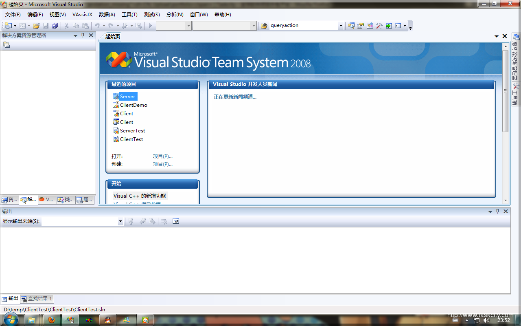Screen dimensions: 521x326
Task: Open New Project icon dropdown arrow
Action: (x=15, y=26)
